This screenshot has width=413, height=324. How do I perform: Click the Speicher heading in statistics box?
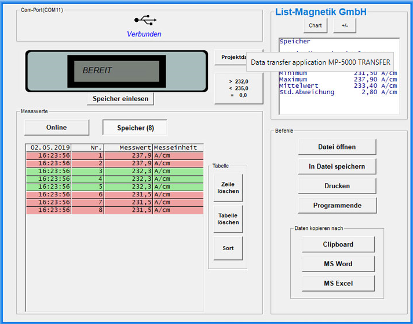[x=295, y=42]
